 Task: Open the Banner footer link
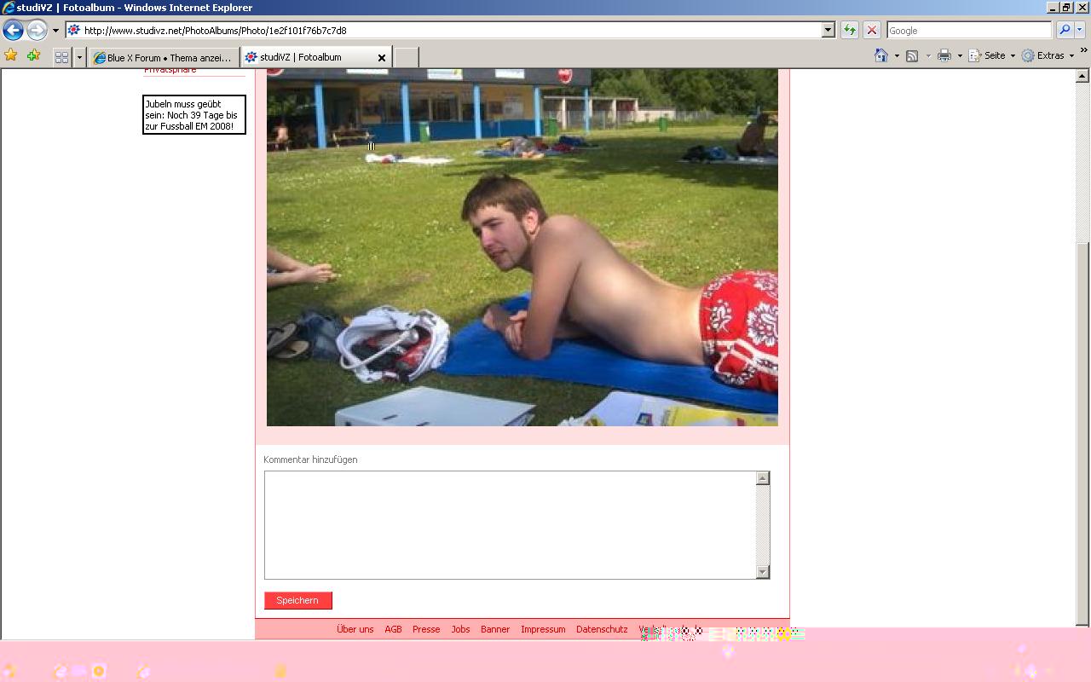[495, 629]
